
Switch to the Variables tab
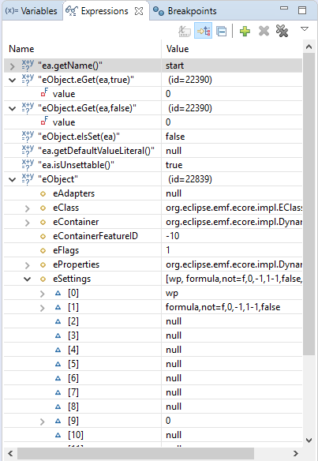(32, 11)
